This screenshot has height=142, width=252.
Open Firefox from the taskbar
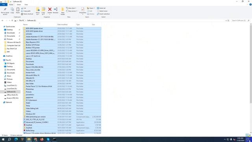(42, 139)
